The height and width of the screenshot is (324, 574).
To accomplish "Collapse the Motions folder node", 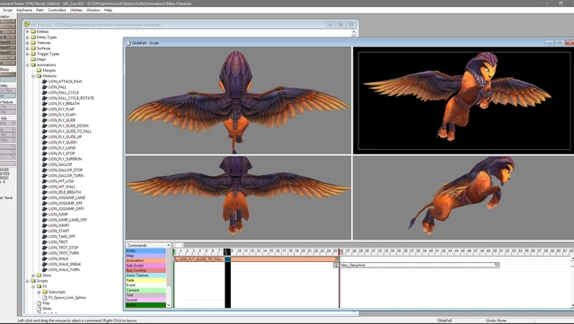I will tap(33, 76).
